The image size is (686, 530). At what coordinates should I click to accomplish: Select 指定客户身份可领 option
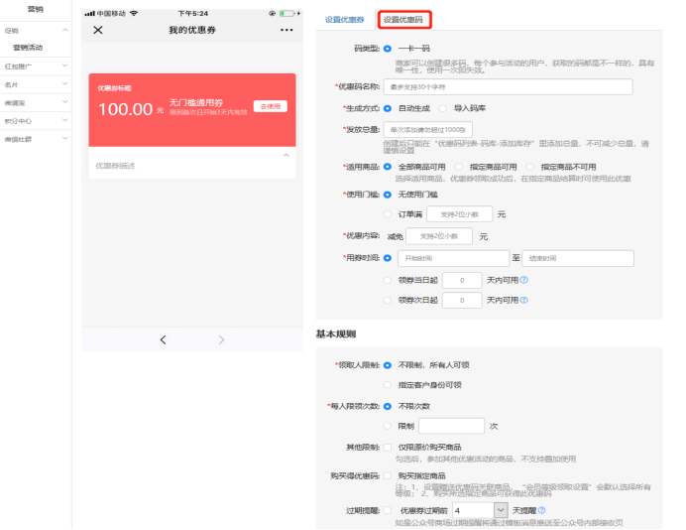388,385
